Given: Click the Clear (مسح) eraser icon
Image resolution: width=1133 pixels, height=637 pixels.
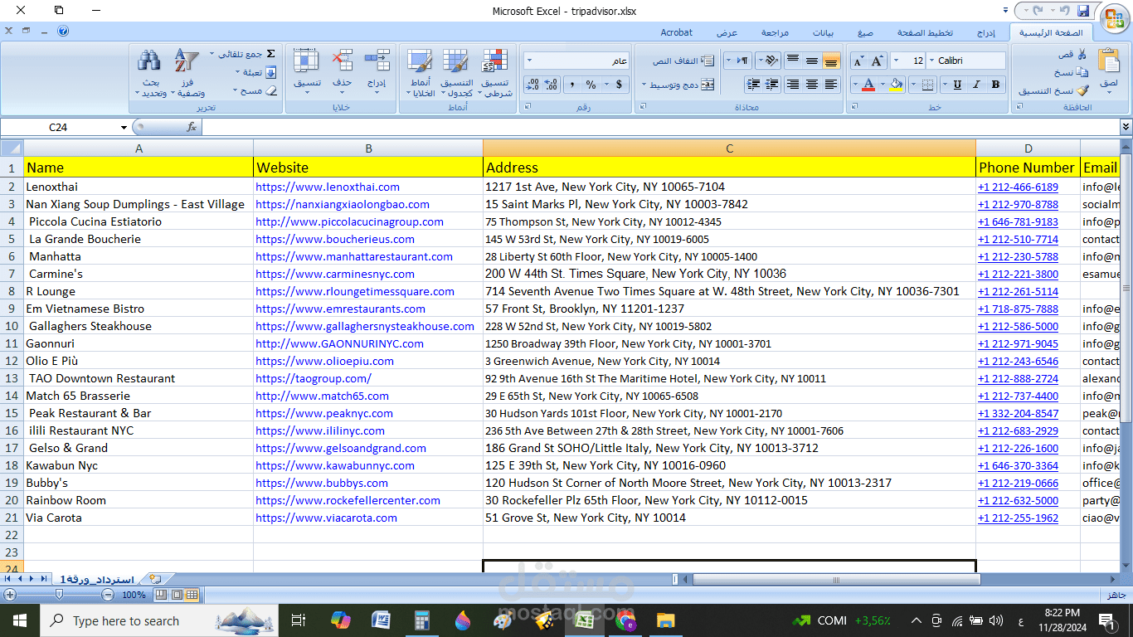Looking at the screenshot, I should point(271,90).
